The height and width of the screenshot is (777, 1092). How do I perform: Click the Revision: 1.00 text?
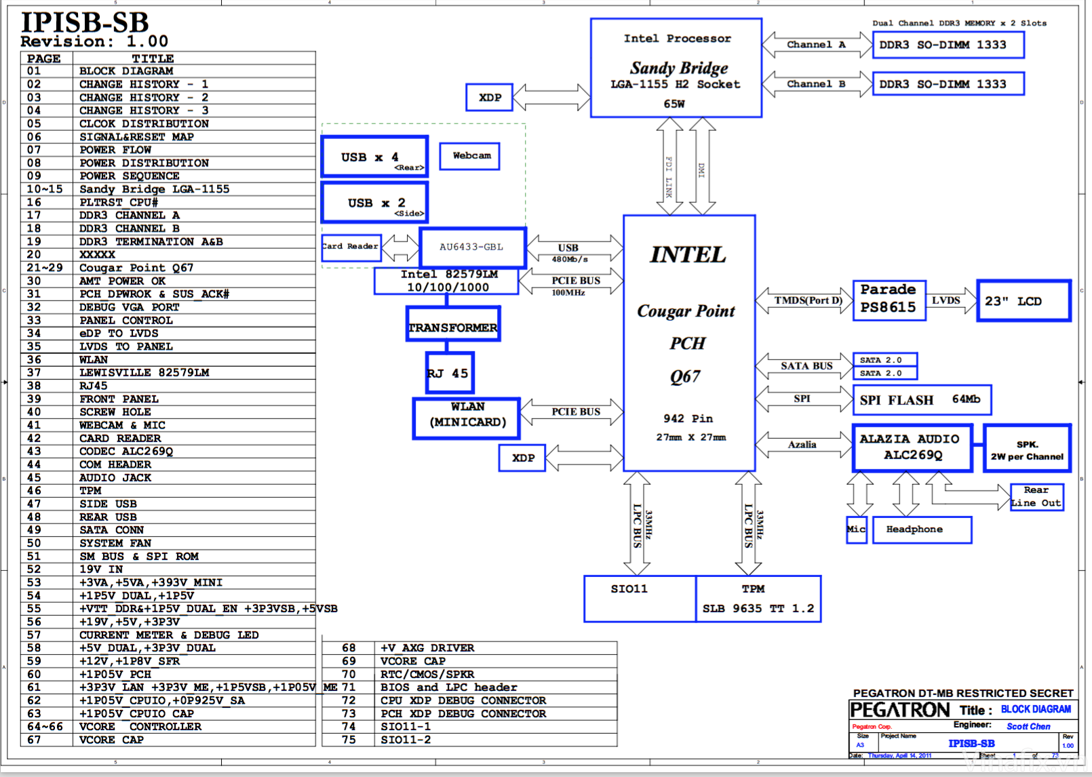coord(94,41)
